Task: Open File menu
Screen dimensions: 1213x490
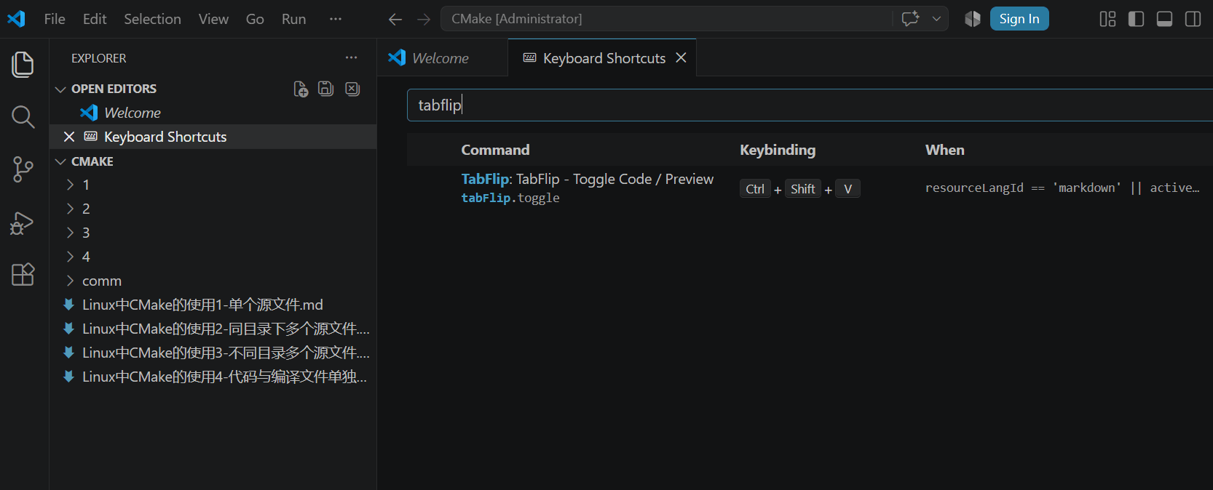Action: pos(55,19)
